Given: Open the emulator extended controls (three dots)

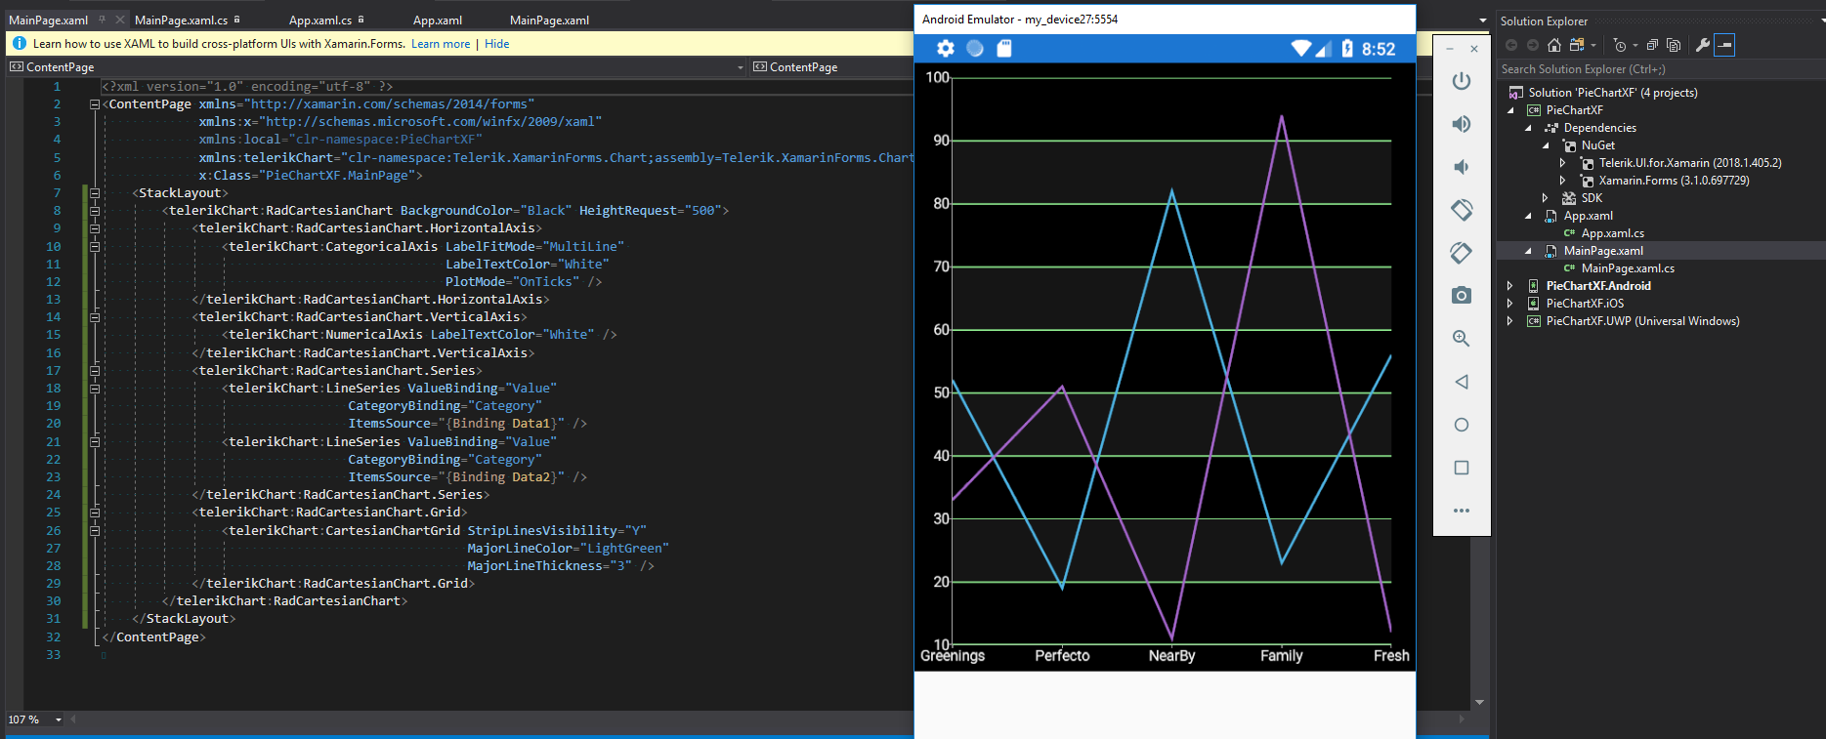Looking at the screenshot, I should [1461, 511].
